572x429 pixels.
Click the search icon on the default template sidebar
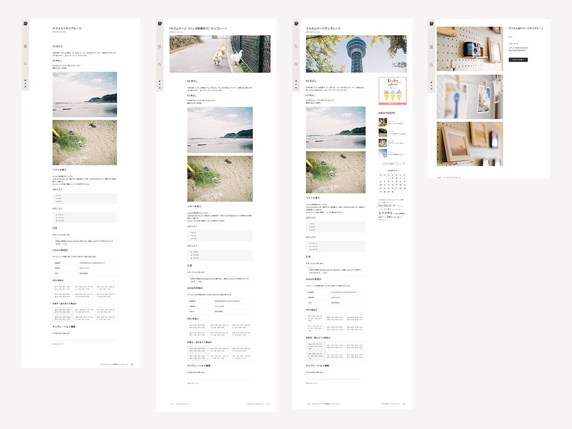(25, 64)
